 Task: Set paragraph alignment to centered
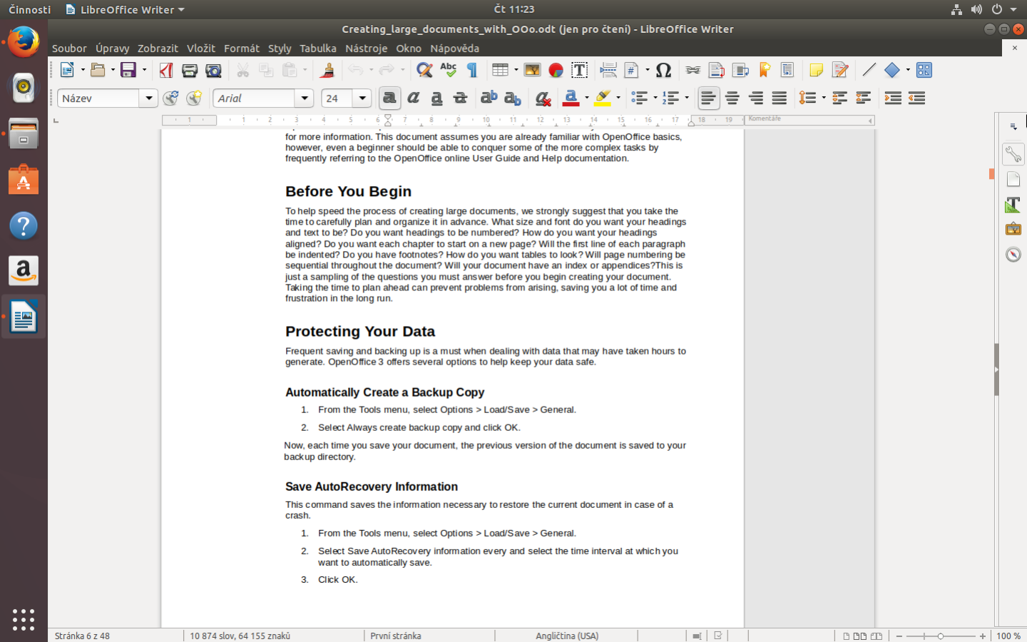pos(732,98)
